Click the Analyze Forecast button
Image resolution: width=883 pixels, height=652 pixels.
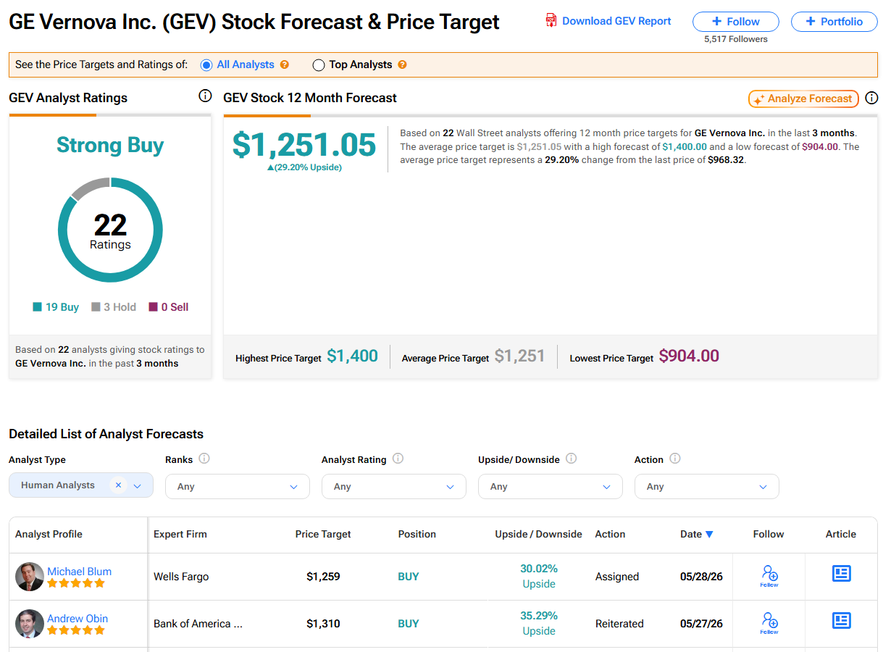tap(803, 99)
